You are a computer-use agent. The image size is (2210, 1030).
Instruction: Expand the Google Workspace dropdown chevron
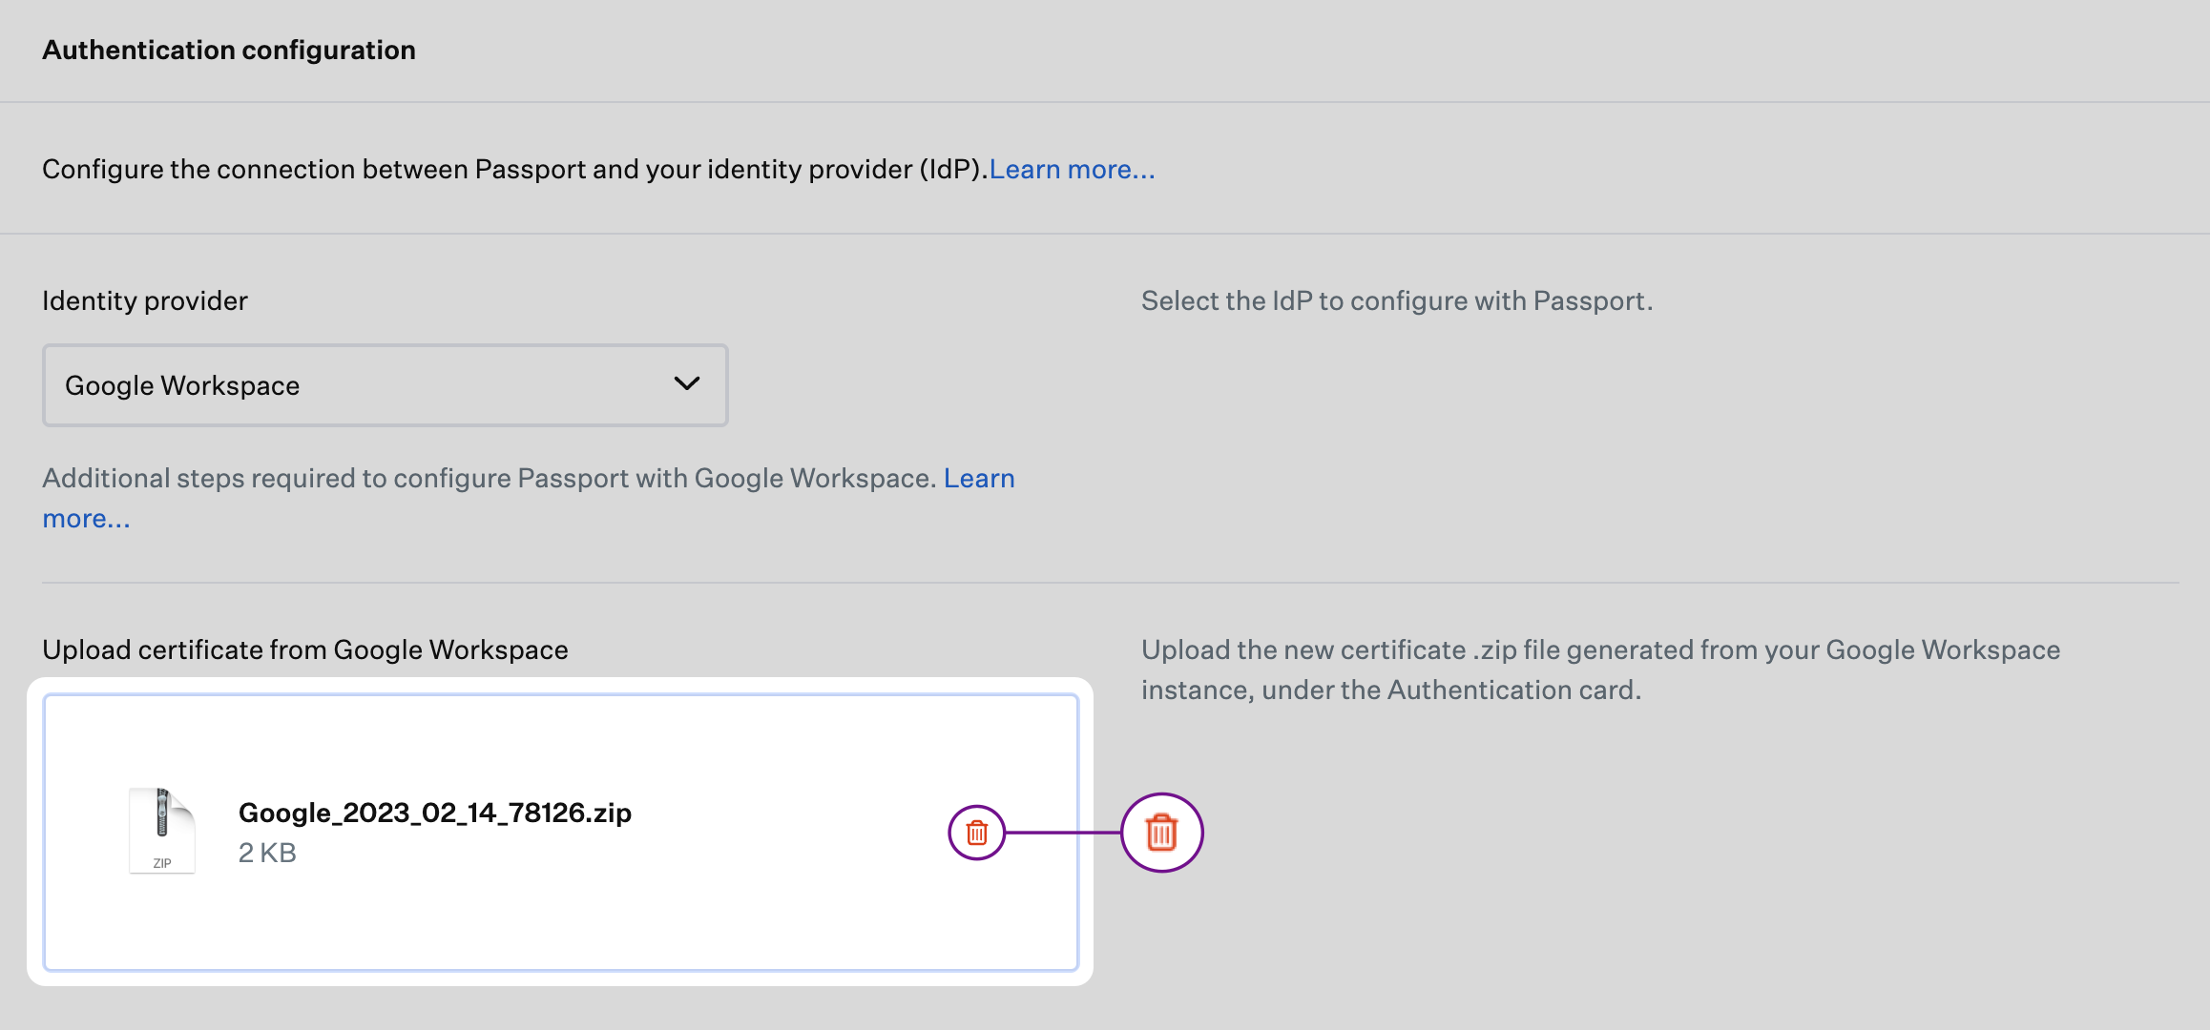(687, 383)
